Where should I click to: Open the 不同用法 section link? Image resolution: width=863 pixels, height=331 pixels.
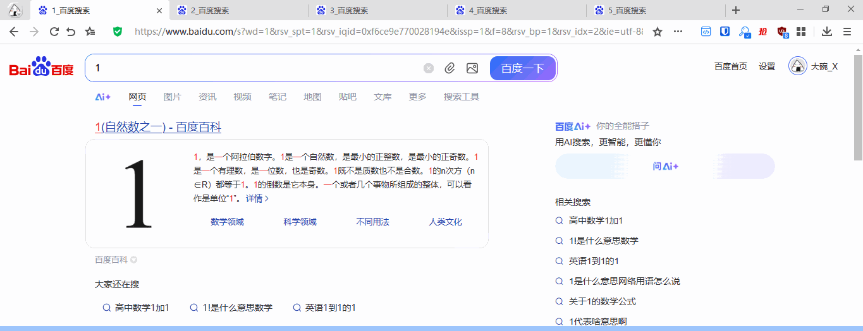[x=372, y=222]
